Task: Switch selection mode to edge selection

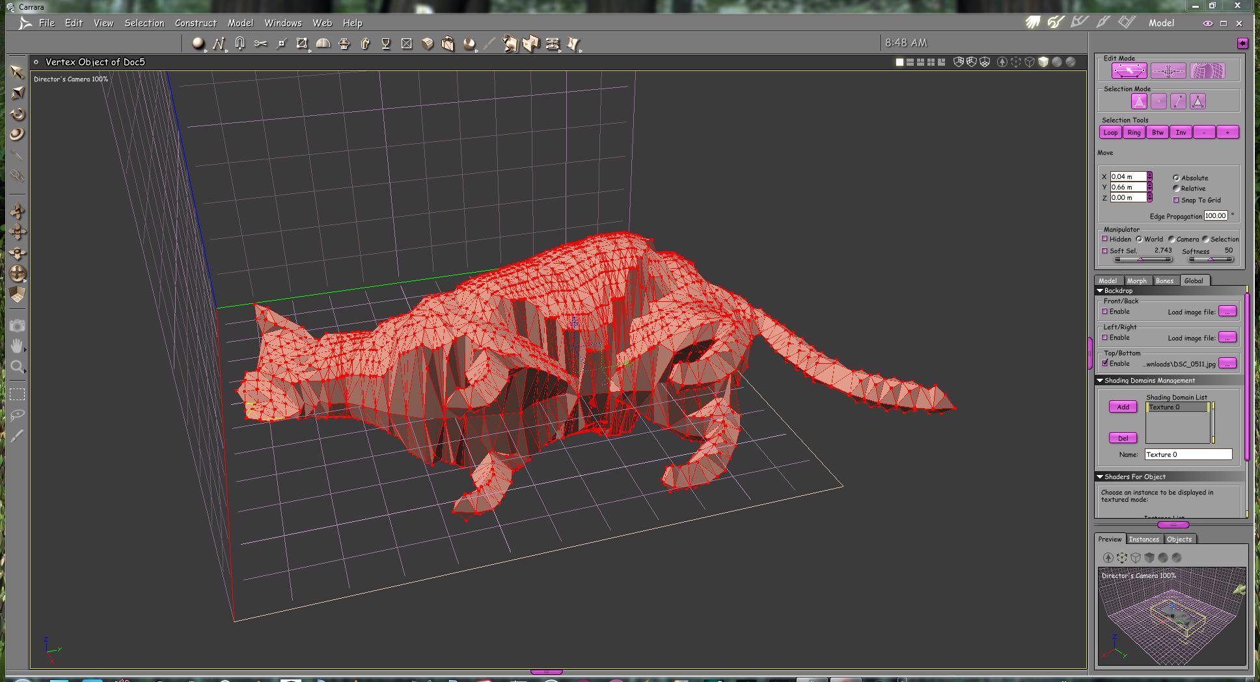Action: click(1178, 102)
